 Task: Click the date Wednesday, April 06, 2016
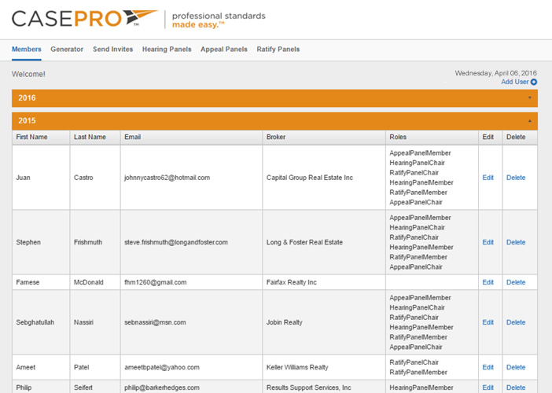point(495,73)
